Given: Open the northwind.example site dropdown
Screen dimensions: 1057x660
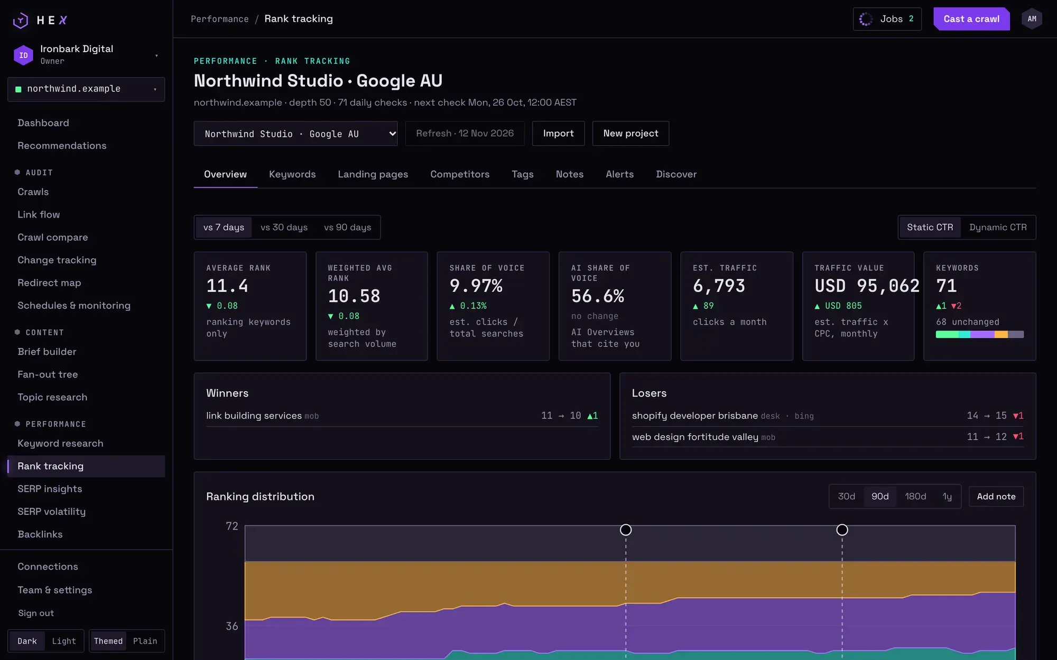Looking at the screenshot, I should click(86, 89).
